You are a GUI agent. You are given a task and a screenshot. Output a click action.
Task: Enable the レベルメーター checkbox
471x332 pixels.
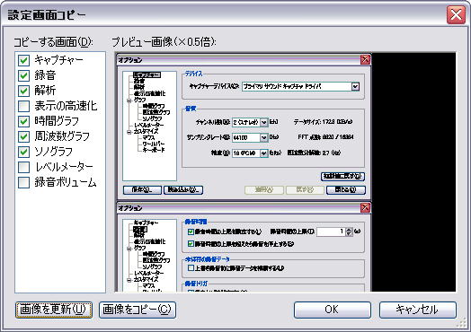[23, 168]
